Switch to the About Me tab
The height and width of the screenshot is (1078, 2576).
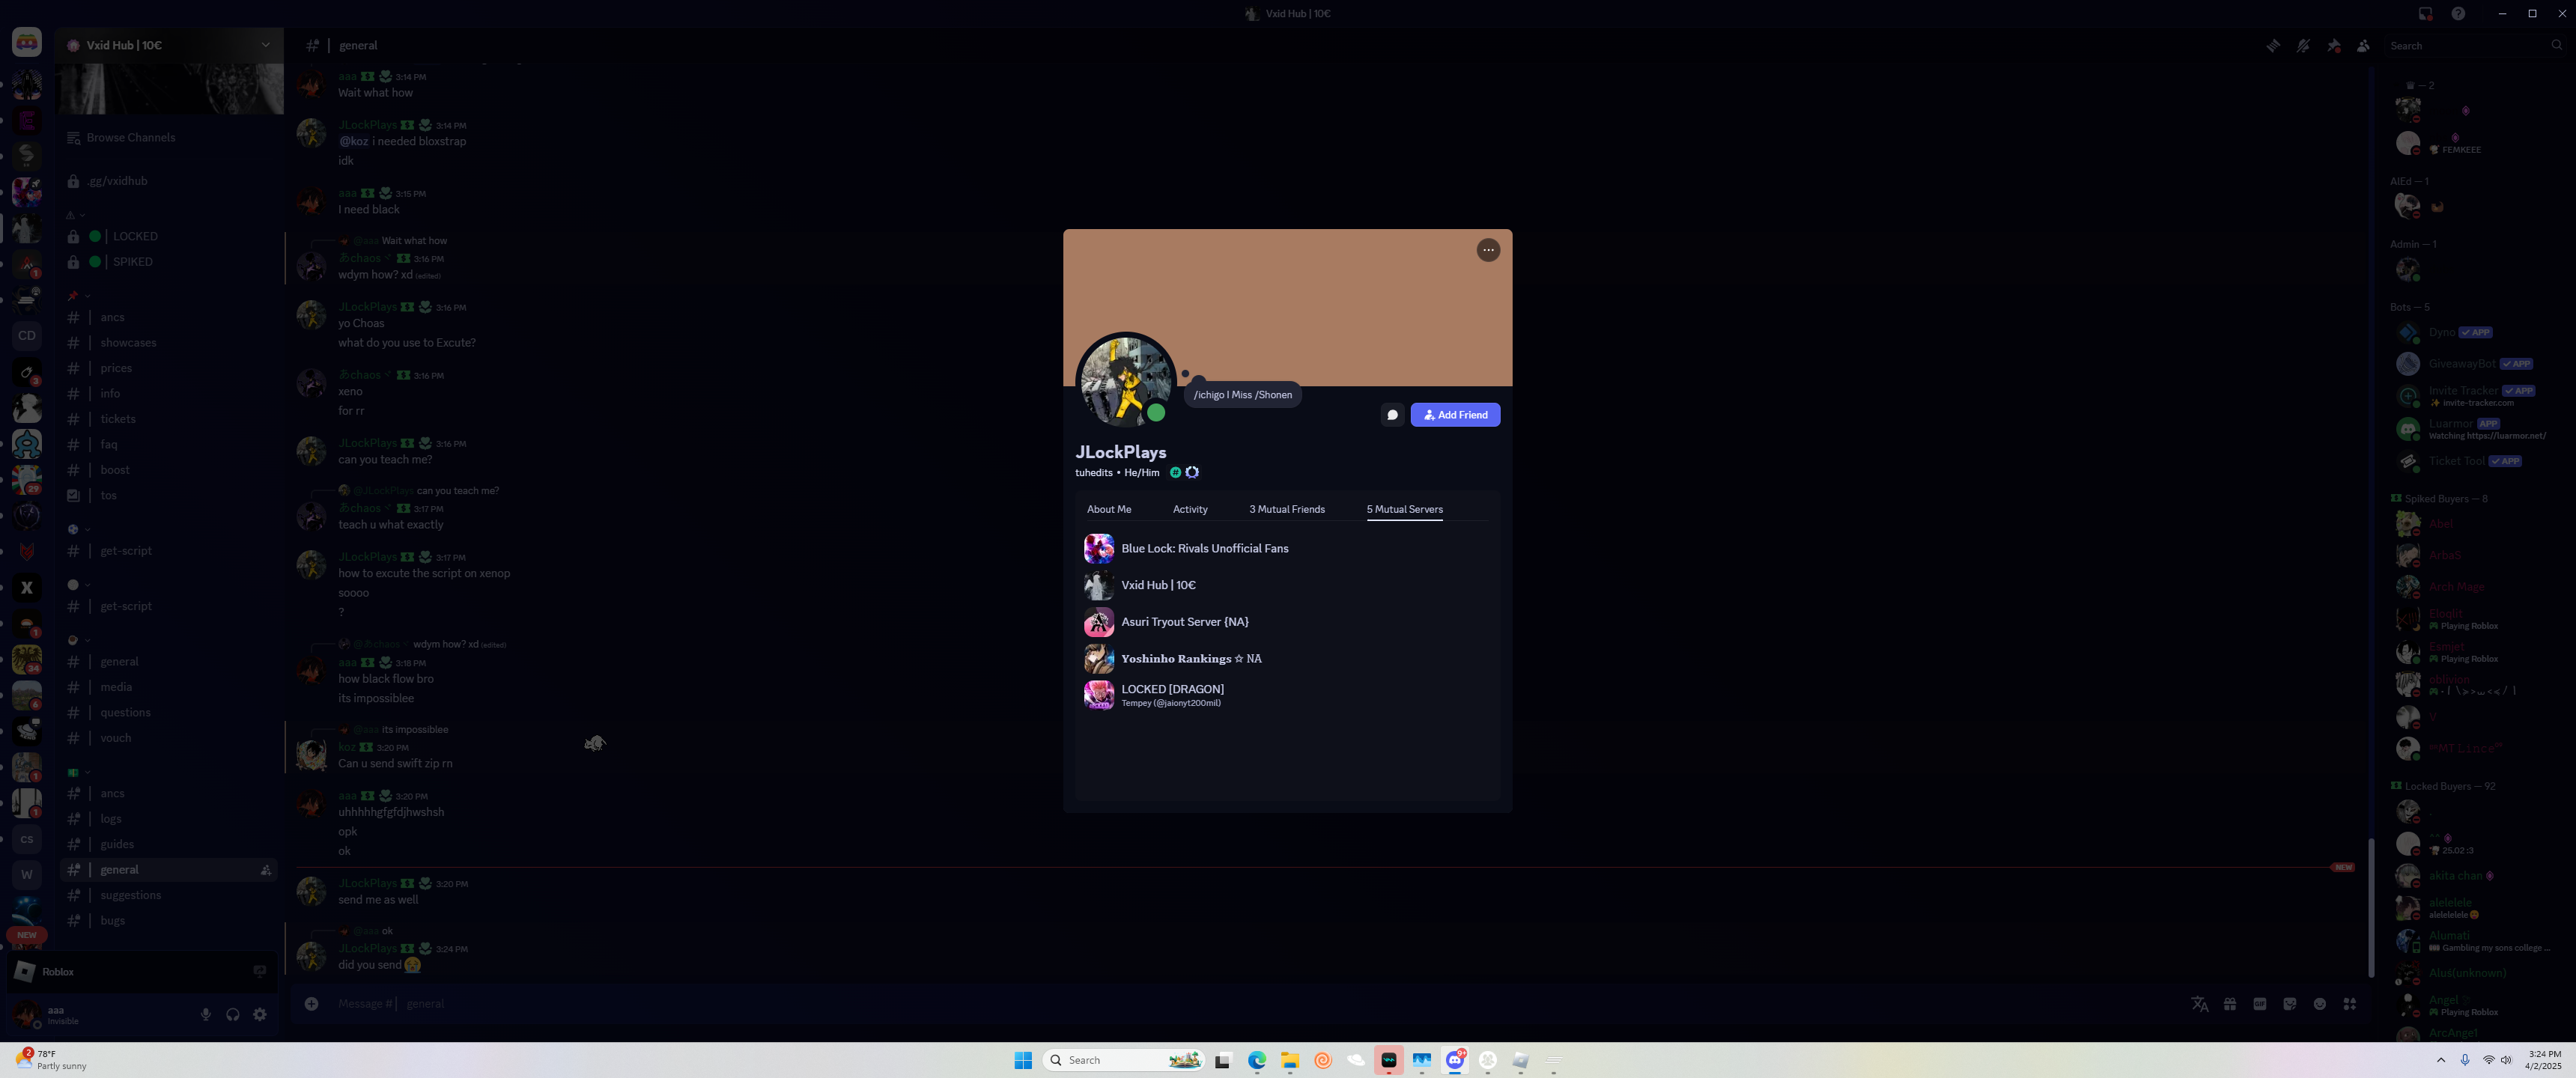coord(1108,509)
